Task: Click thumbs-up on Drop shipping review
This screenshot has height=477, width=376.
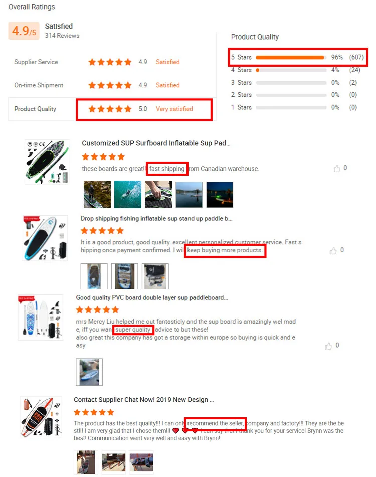Action: pos(333,251)
